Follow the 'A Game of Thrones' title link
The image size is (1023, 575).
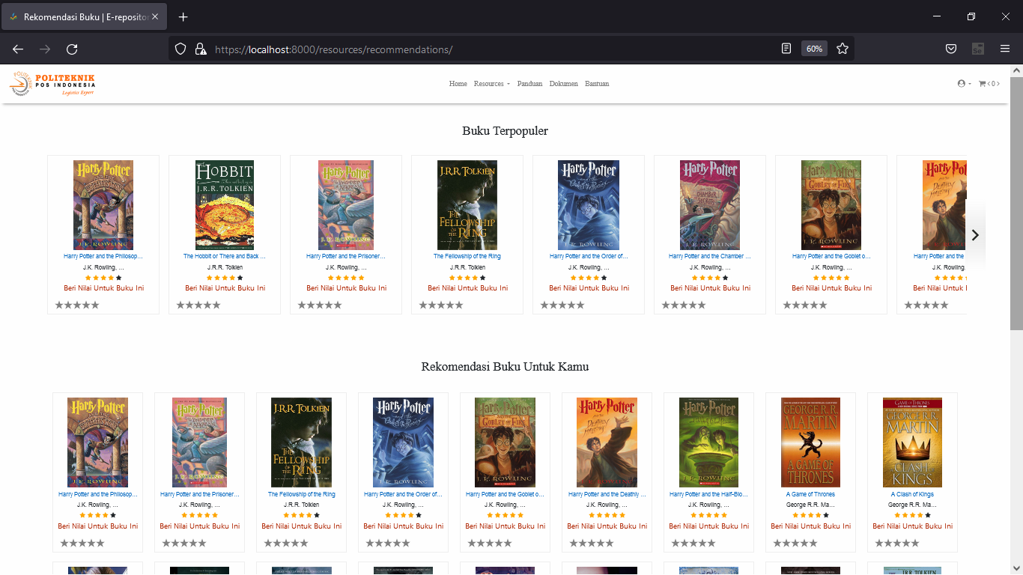tap(811, 494)
